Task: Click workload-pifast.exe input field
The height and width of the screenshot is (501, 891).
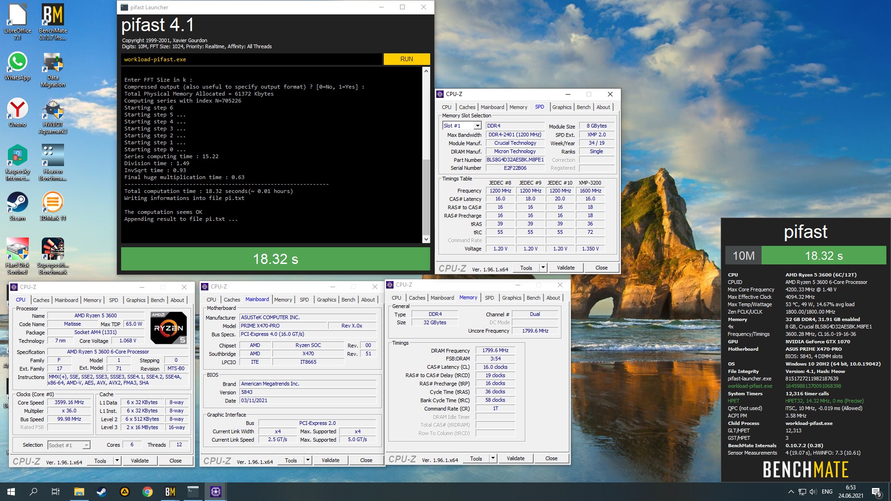Action: pyautogui.click(x=252, y=59)
